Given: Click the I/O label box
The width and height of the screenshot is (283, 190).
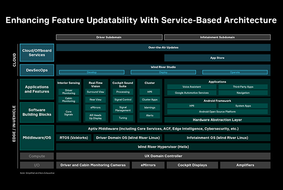Looking at the screenshot, I should (37, 165).
